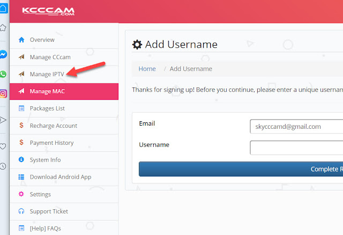Open WhatsApp from the browser sidebar
The image size is (343, 235).
point(3,75)
